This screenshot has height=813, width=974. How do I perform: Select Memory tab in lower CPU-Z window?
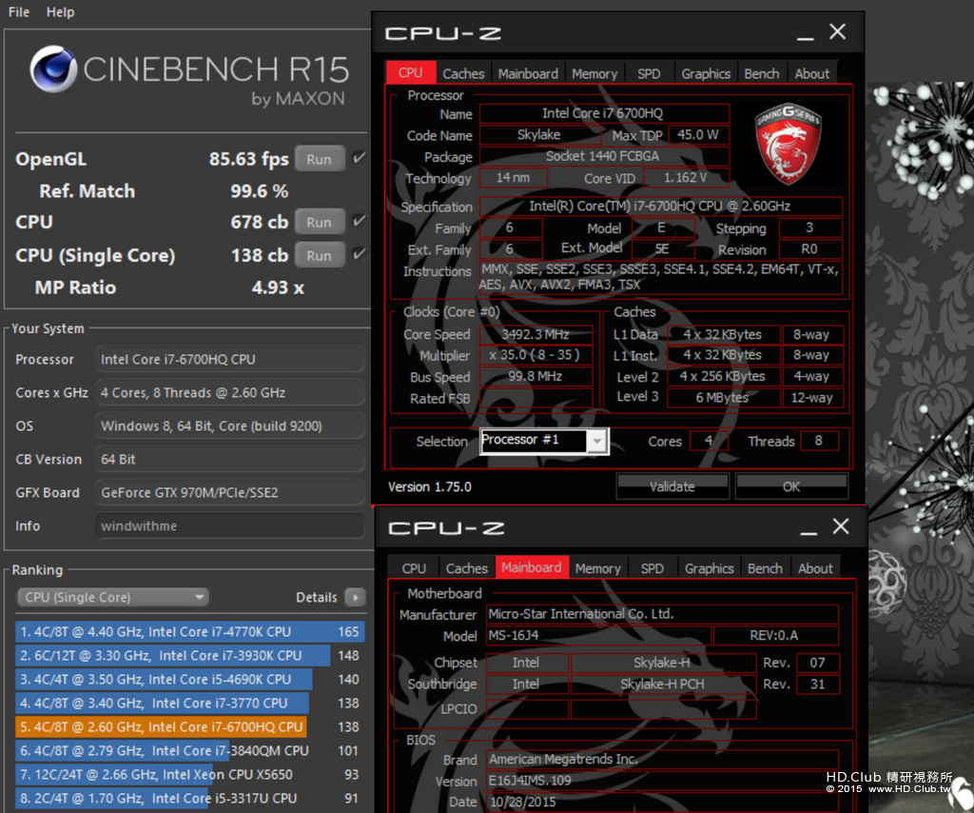tap(597, 568)
